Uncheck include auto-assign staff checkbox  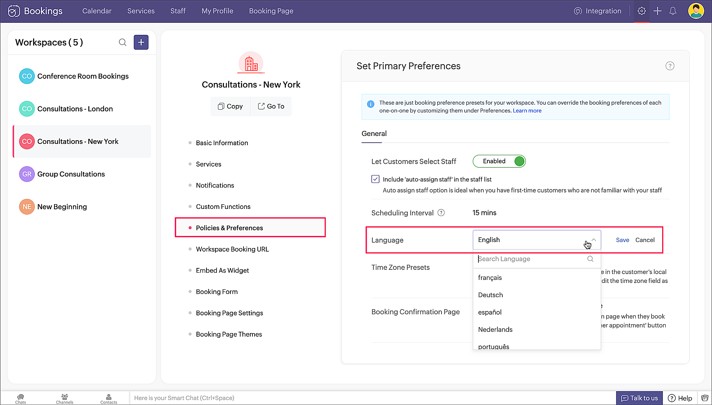[x=375, y=179]
